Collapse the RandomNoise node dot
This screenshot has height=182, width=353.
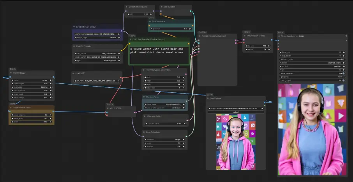(x=144, y=97)
